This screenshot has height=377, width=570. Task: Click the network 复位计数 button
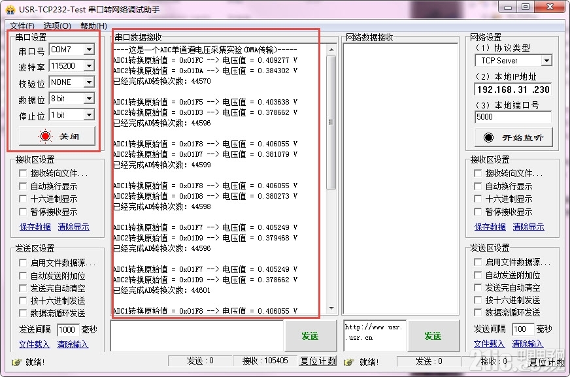546,362
